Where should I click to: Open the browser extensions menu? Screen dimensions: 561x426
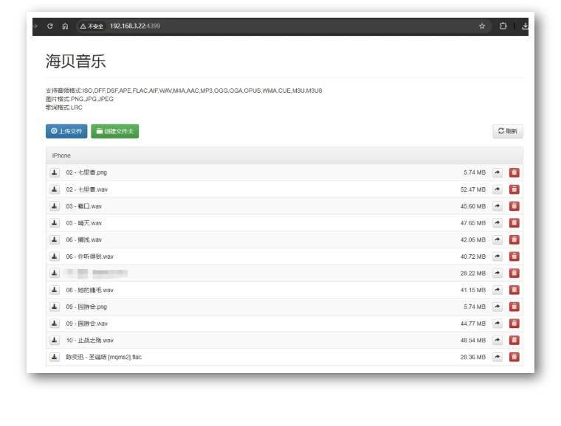click(503, 26)
